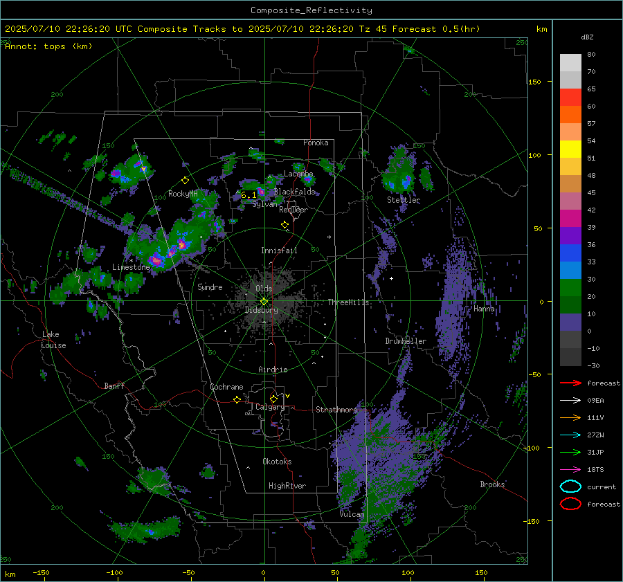Click the blue swatch below 36 dBZ
Screen dimensions: 623x582
click(570, 253)
